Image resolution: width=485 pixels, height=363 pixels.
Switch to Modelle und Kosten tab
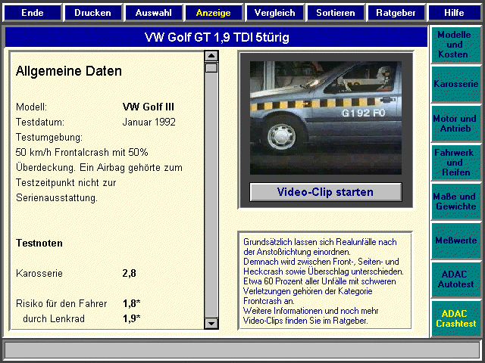click(x=455, y=45)
